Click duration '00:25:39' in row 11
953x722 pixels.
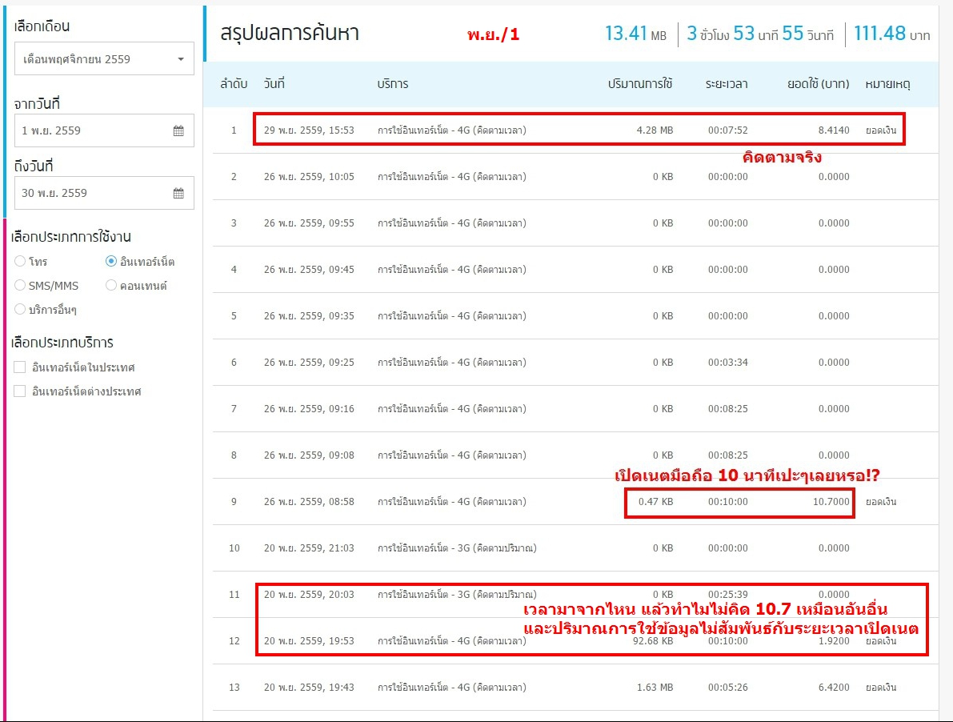click(727, 595)
